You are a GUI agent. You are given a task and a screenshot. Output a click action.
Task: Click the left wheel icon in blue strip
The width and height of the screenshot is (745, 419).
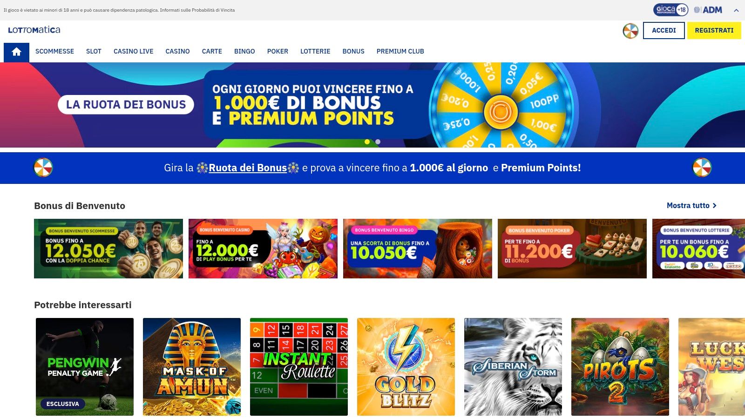[43, 168]
